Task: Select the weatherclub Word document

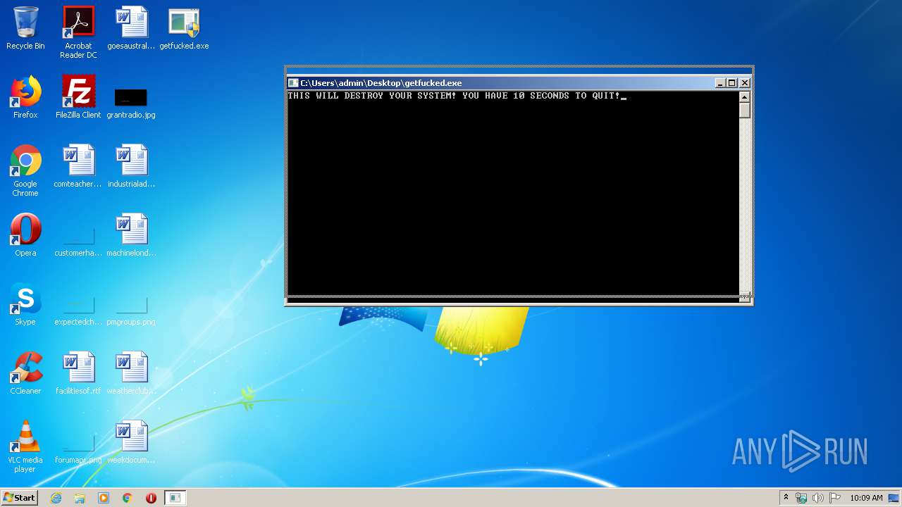Action: point(131,373)
